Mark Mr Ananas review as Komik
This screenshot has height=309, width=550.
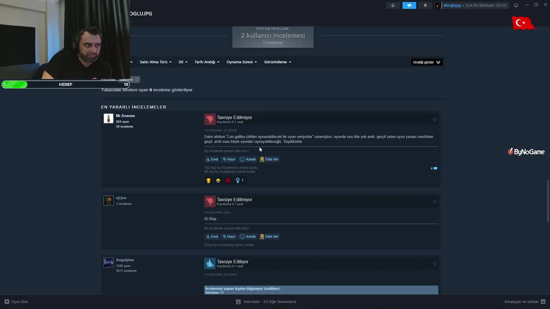[x=248, y=159]
